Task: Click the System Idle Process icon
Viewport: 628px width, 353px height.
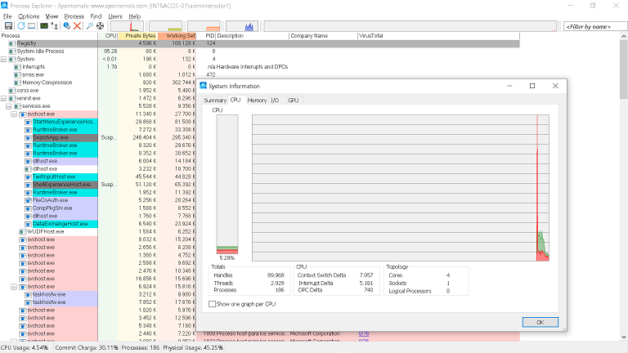Action: pos(12,51)
